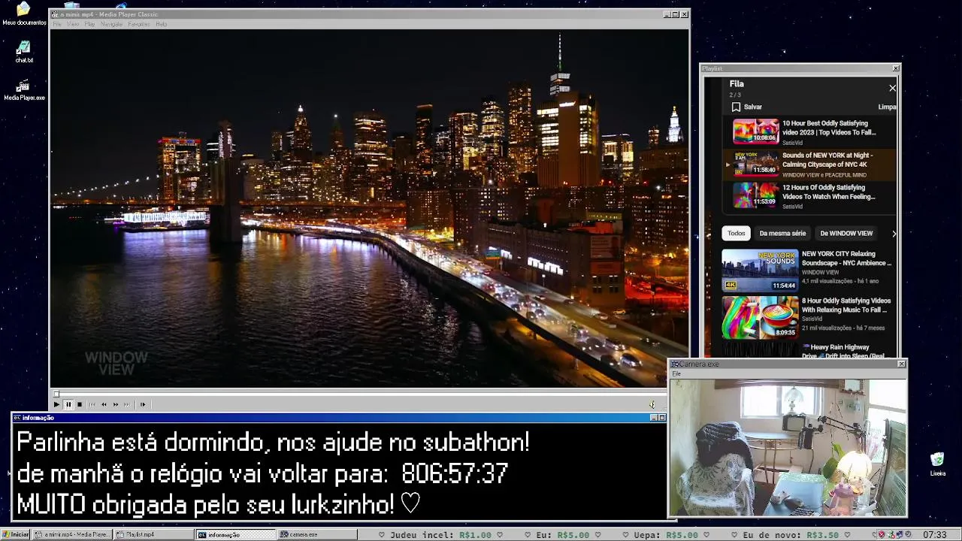962x541 pixels.
Task: Open NEW YORK CITY Relaxing Soundscape thumbnail
Action: tap(760, 270)
